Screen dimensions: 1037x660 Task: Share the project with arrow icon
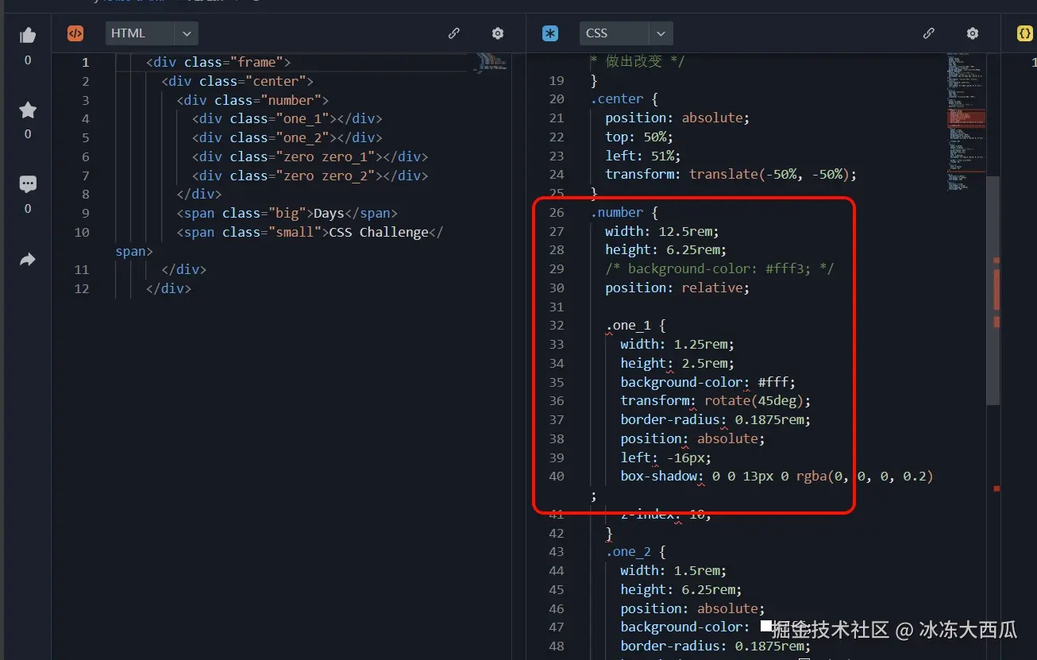28,259
